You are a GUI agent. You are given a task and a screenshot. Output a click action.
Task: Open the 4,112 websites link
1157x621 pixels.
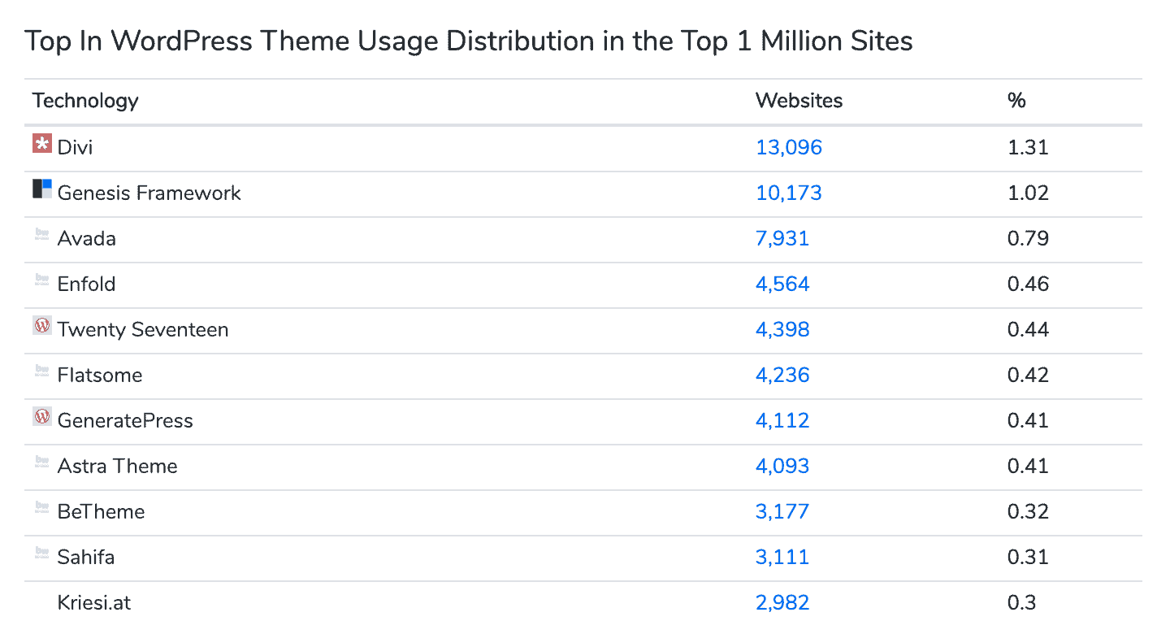[782, 420]
